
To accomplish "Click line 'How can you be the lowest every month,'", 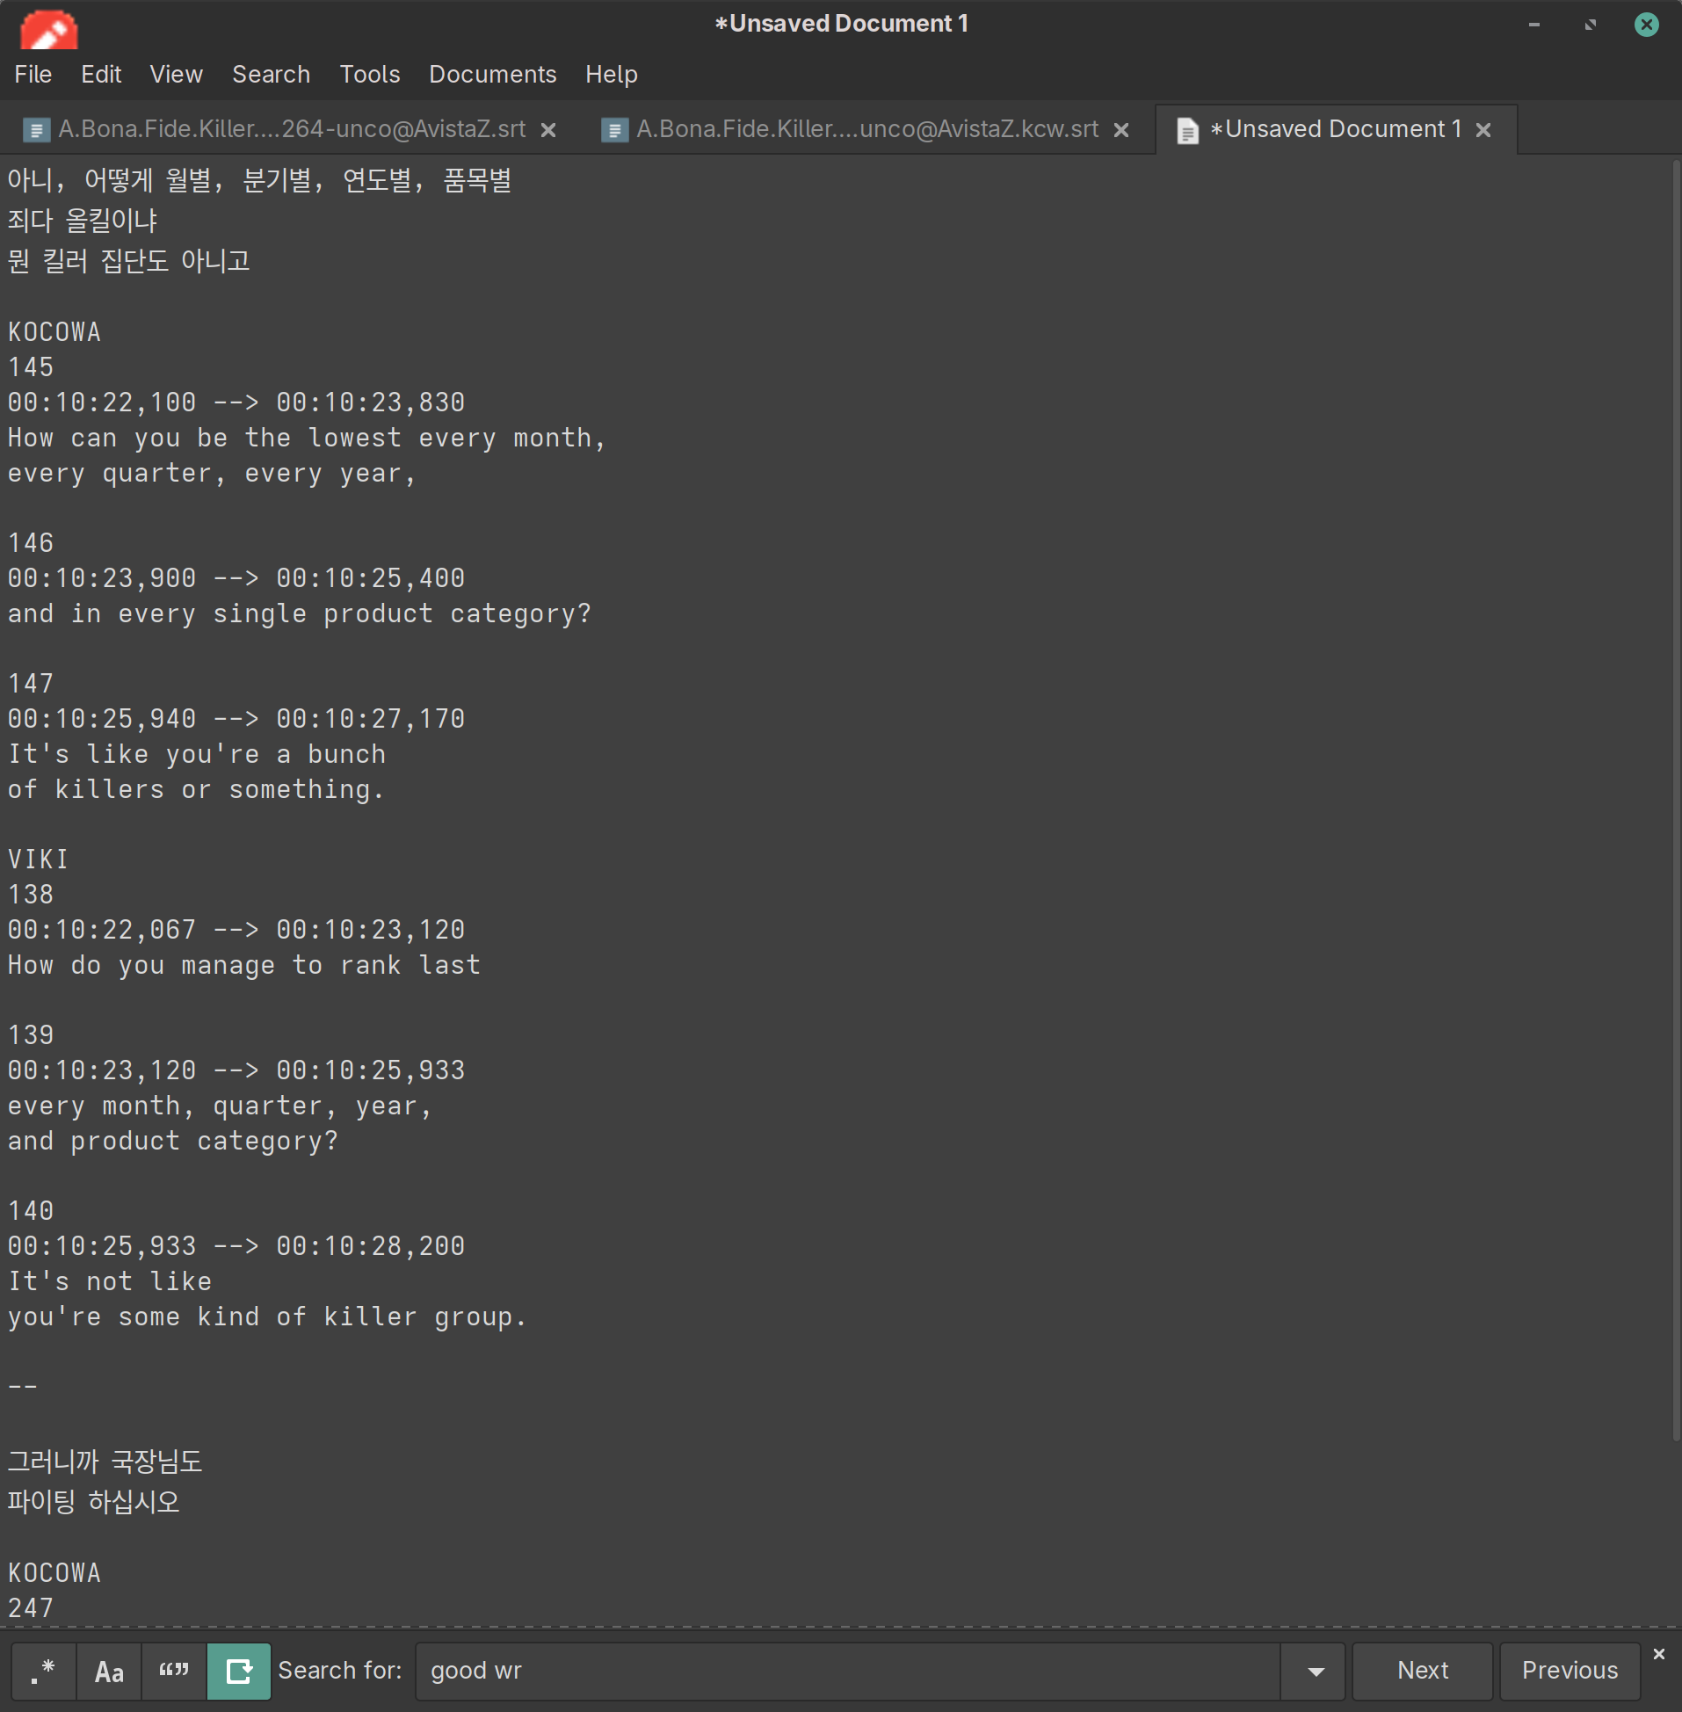I will pyautogui.click(x=307, y=439).
